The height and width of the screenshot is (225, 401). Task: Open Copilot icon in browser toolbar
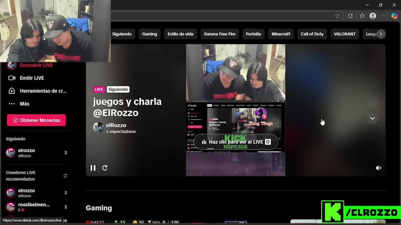394,16
